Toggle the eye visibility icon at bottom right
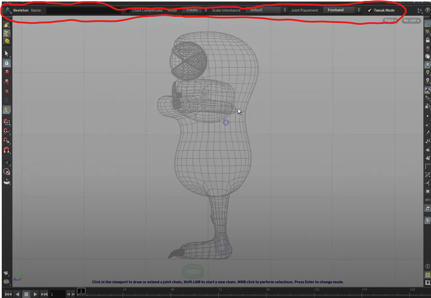Image resolution: width=431 pixels, height=298 pixels. (x=427, y=283)
